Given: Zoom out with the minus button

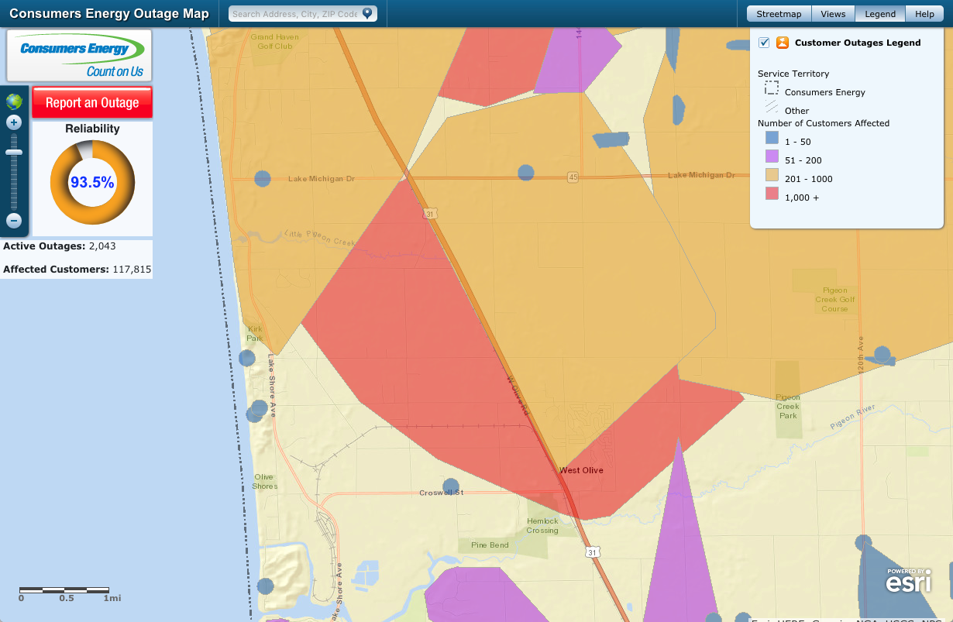Looking at the screenshot, I should pos(14,221).
